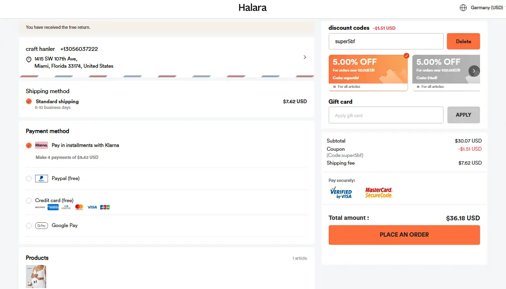Click the Visa card icon

coord(92,207)
